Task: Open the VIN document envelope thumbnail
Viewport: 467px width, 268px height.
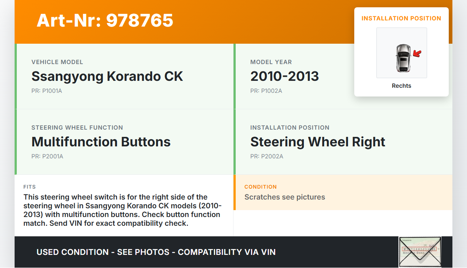Action: [x=420, y=252]
